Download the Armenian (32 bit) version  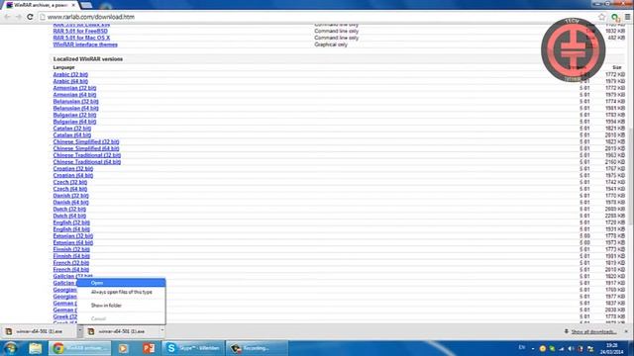(x=74, y=88)
